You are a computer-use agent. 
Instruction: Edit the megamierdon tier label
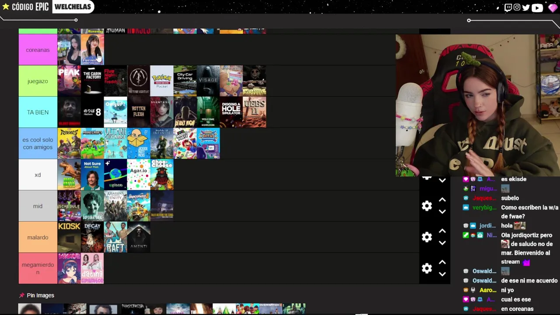(x=38, y=268)
